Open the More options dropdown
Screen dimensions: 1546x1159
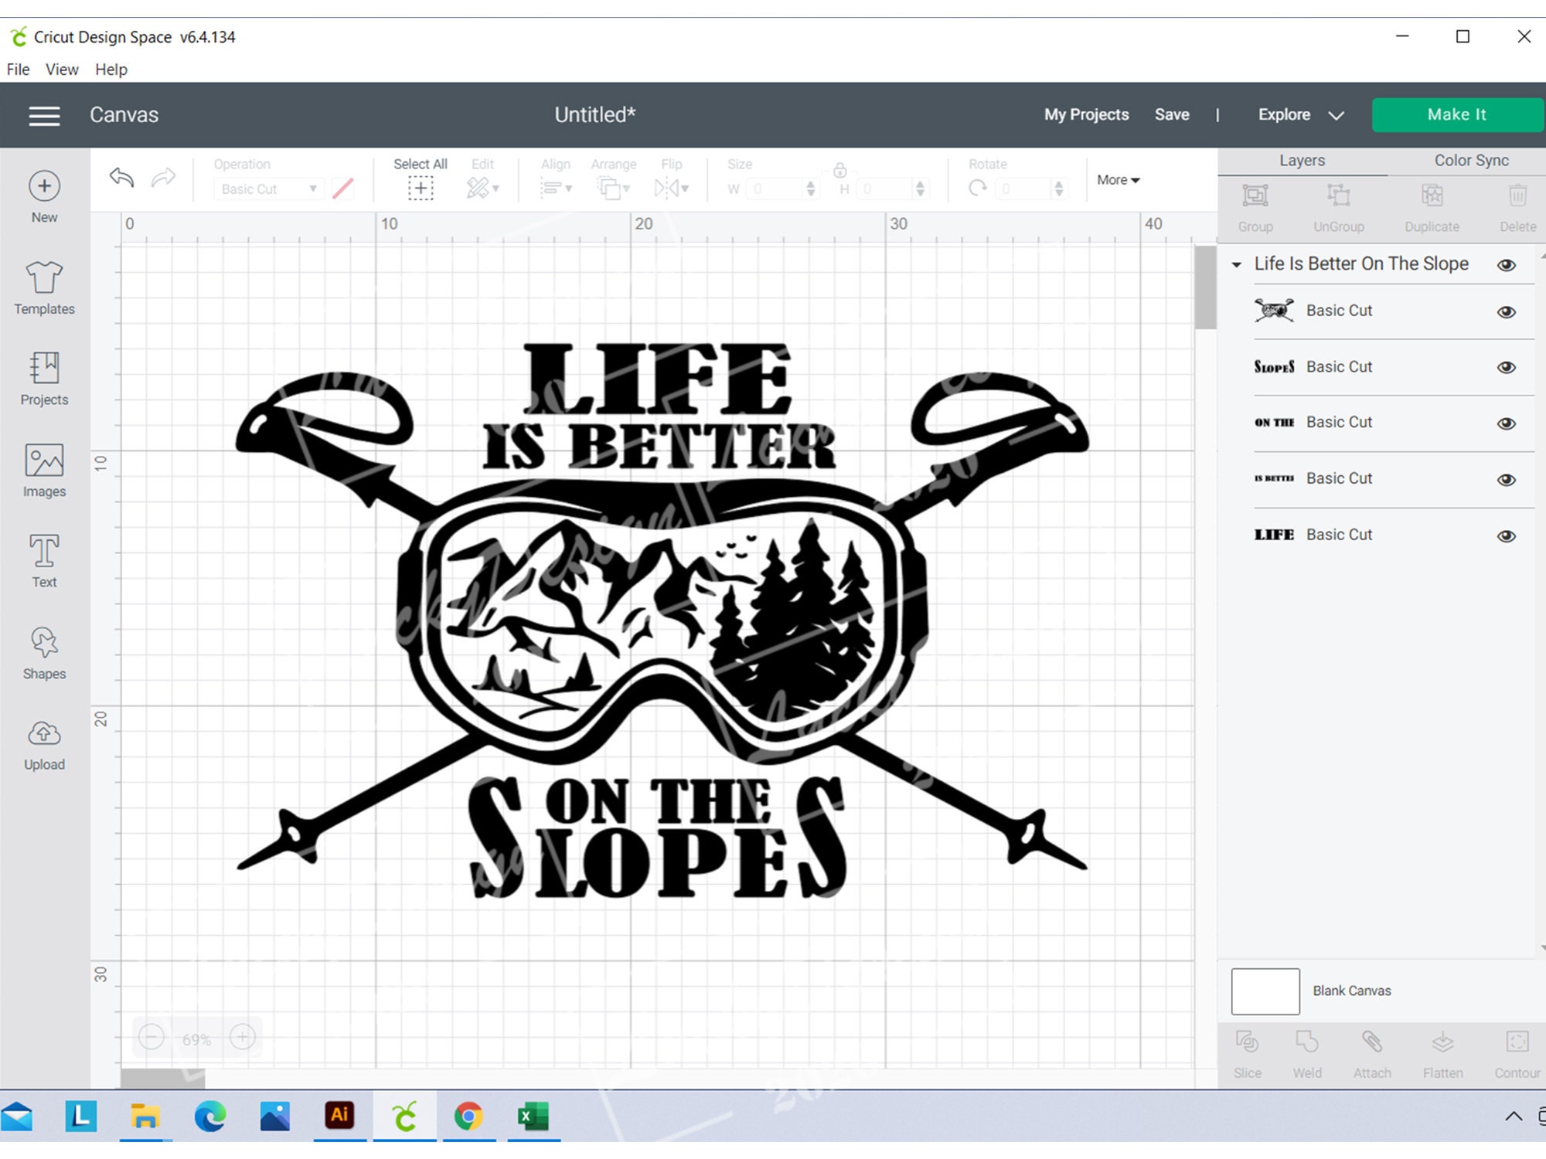click(x=1116, y=180)
